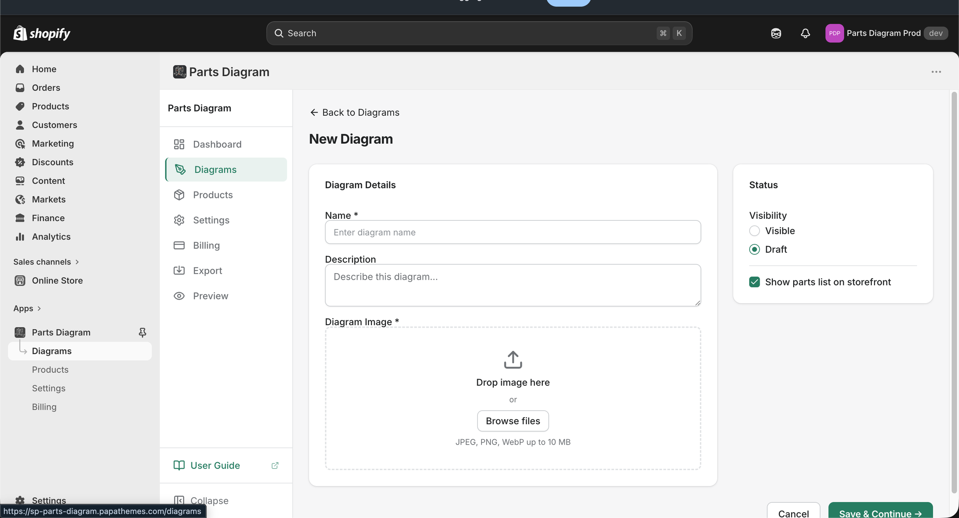Click the Dashboard grid icon
Image resolution: width=959 pixels, height=518 pixels.
(179, 144)
